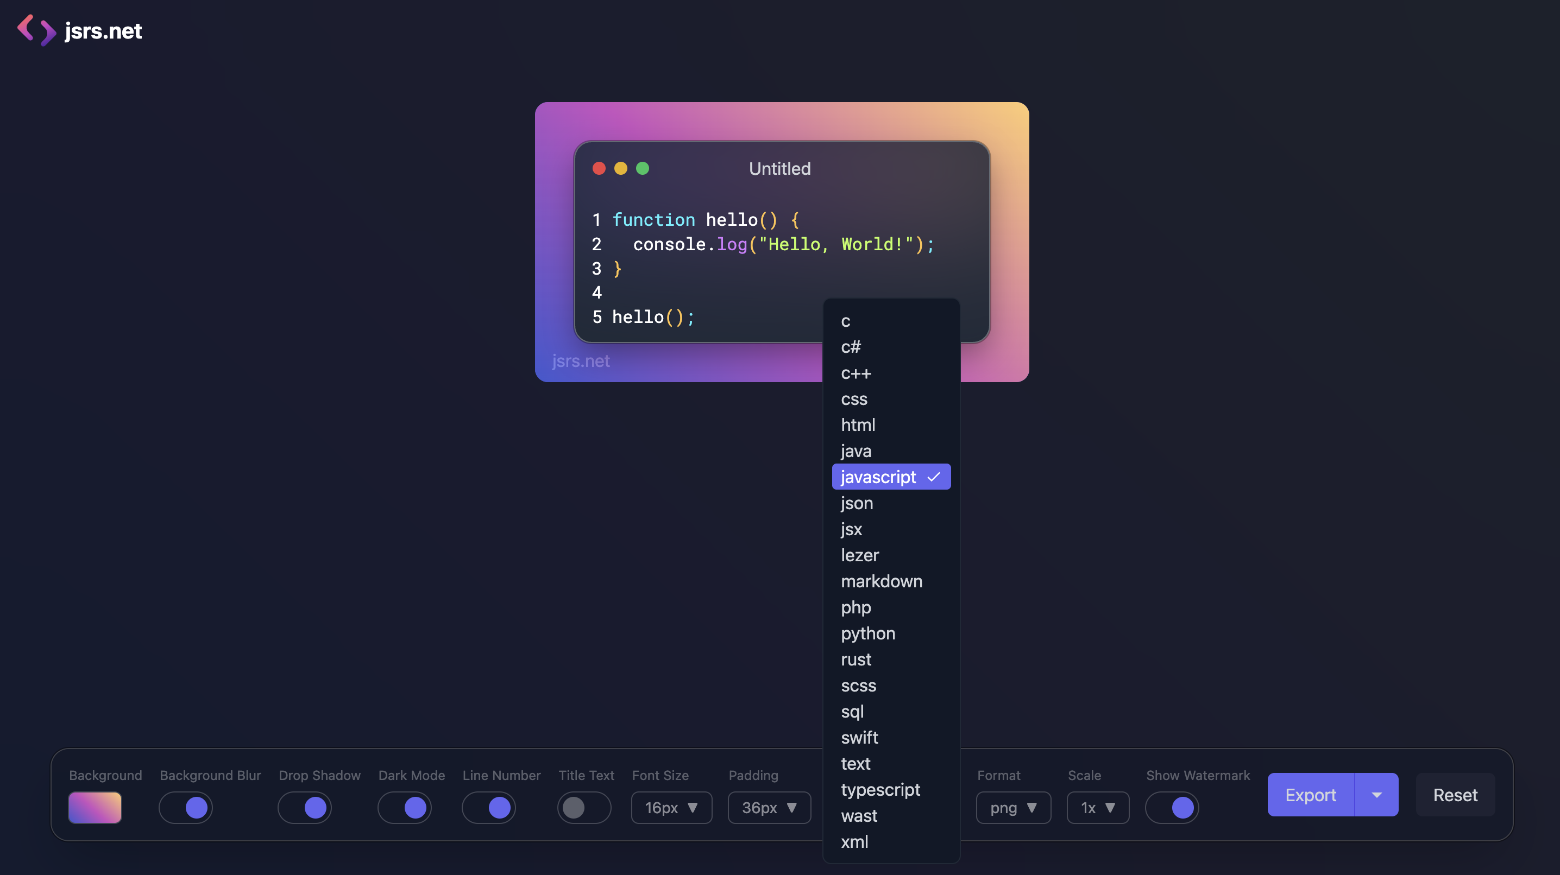Click the red window dot
The image size is (1560, 875).
[x=599, y=168]
